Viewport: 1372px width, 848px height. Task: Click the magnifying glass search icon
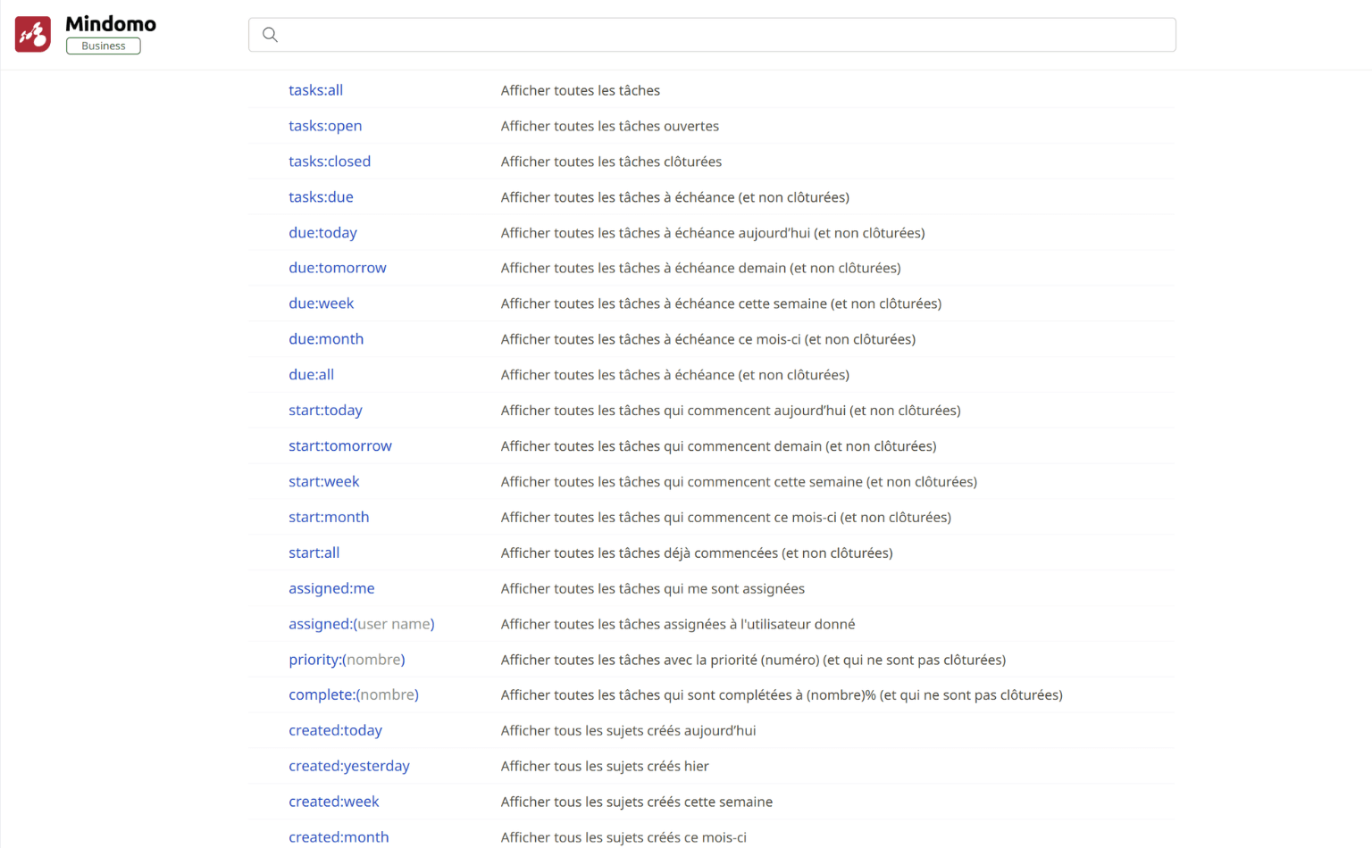[270, 34]
